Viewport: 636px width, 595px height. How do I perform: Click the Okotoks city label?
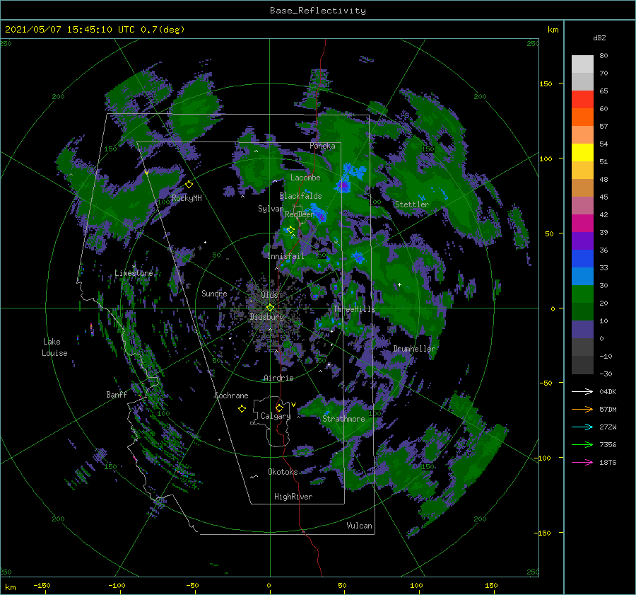(x=283, y=472)
